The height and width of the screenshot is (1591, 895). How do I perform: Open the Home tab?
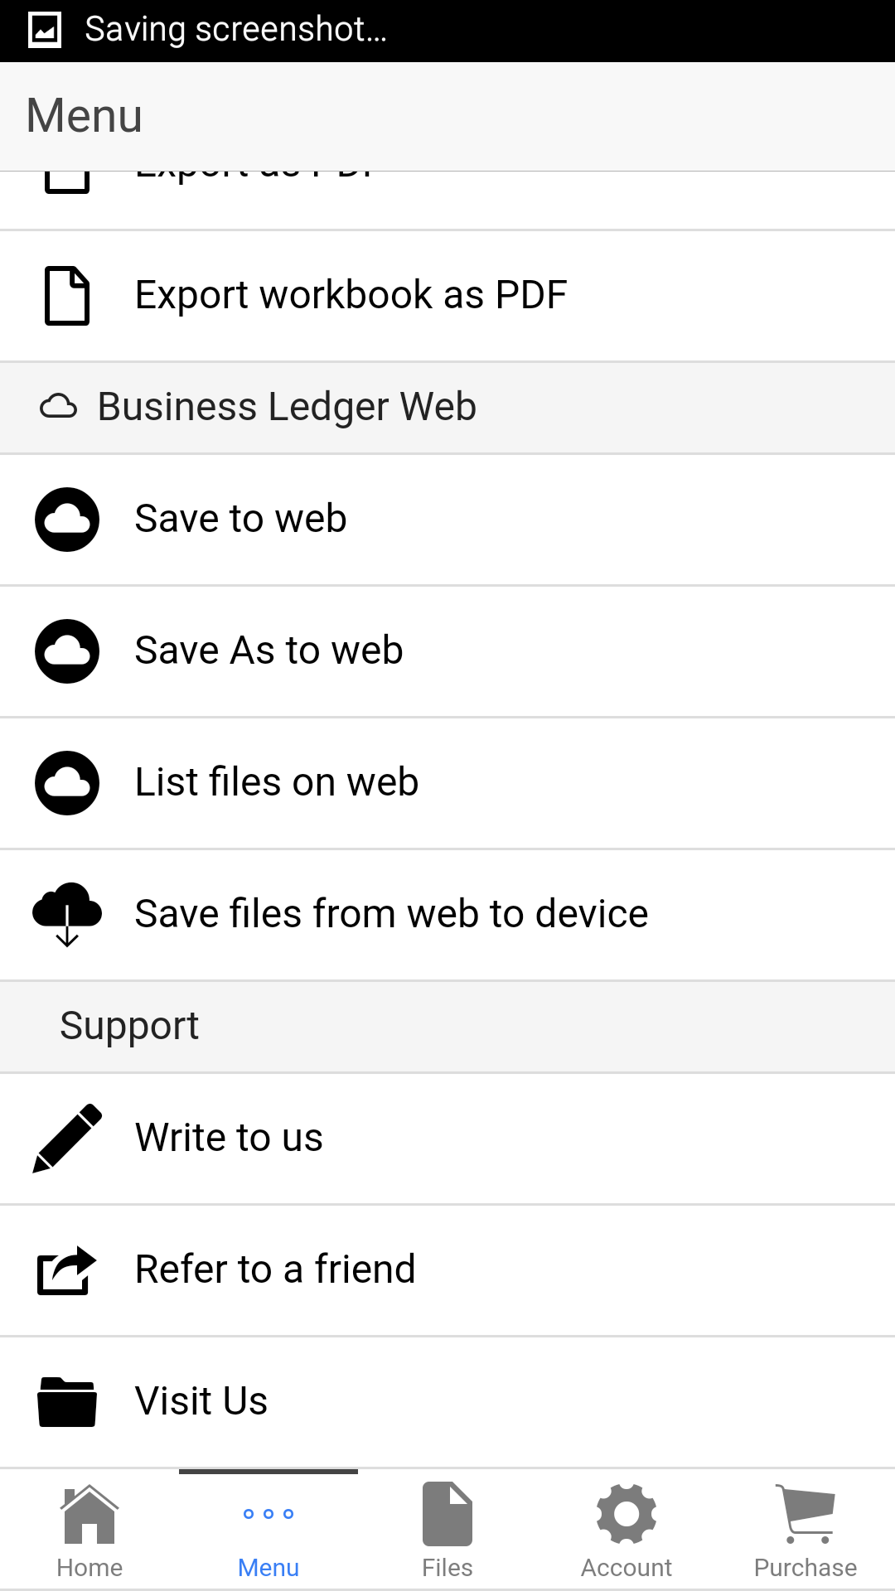pos(89,1531)
